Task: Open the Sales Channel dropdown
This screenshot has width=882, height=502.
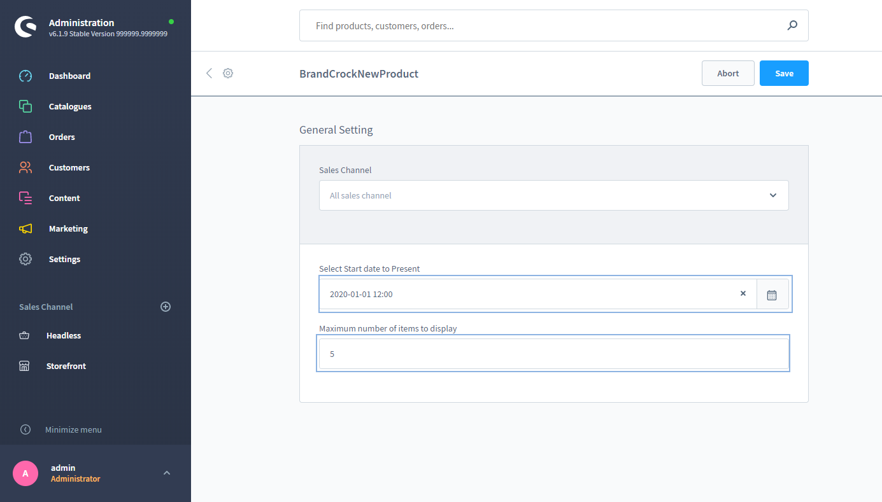Action: coord(554,195)
